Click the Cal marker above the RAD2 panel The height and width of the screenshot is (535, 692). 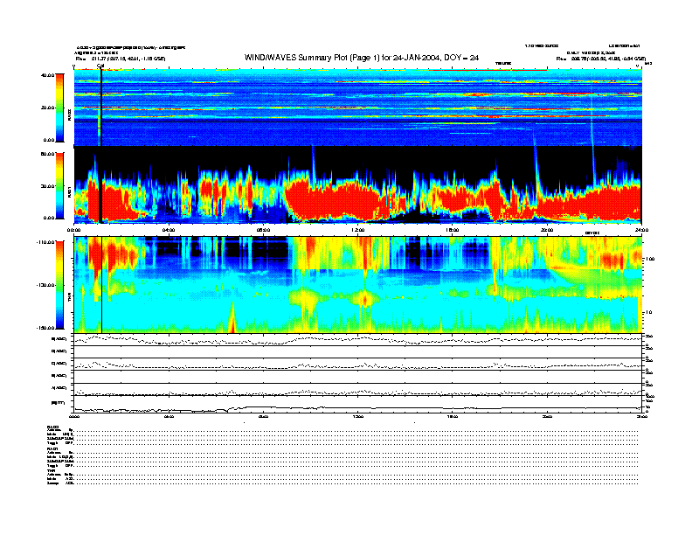click(x=100, y=66)
